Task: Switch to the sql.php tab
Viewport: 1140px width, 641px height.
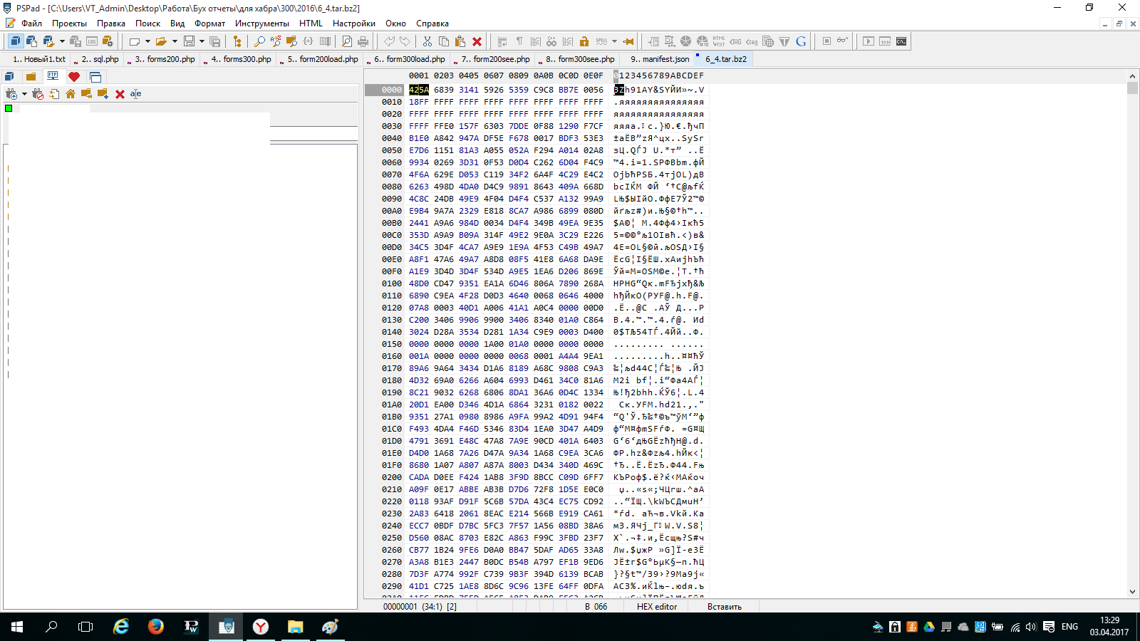Action: tap(97, 59)
